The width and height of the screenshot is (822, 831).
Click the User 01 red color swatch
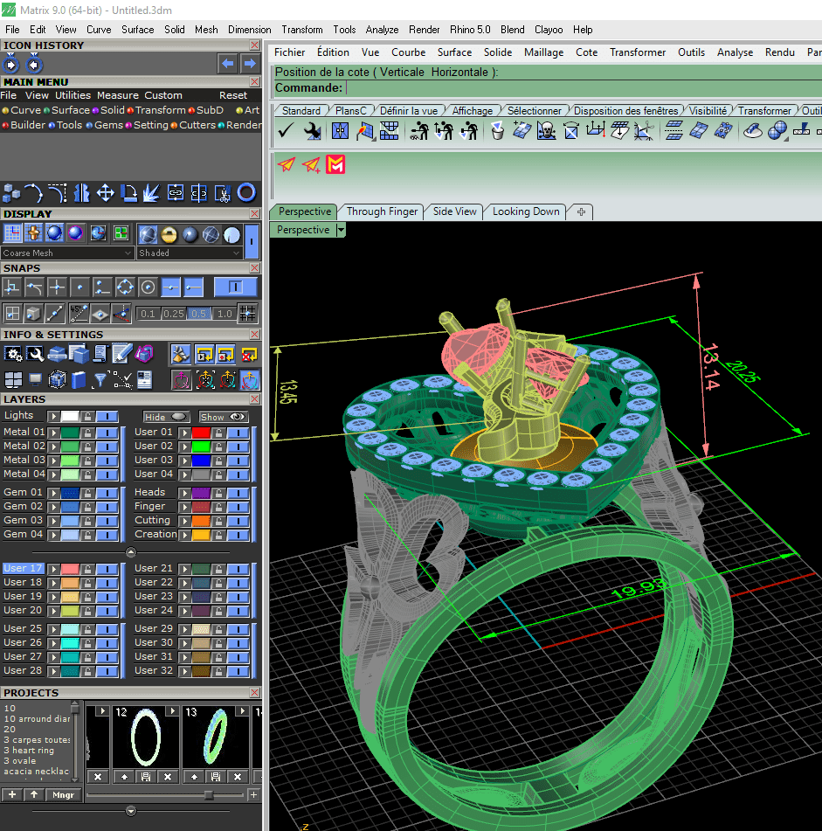point(201,433)
